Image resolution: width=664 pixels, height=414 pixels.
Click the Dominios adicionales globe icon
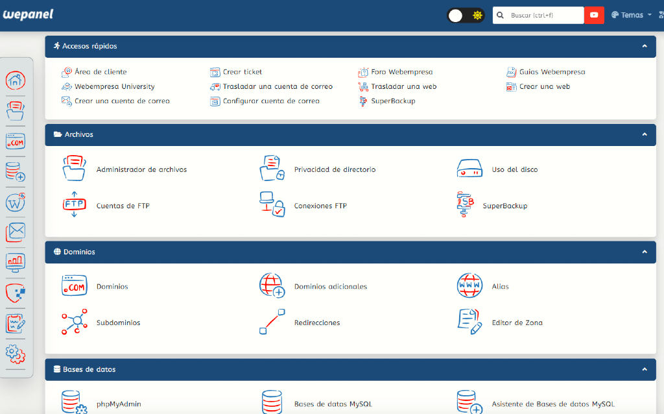[272, 286]
